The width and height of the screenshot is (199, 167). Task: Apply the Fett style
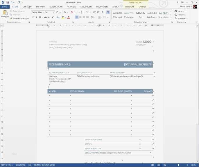140,15
